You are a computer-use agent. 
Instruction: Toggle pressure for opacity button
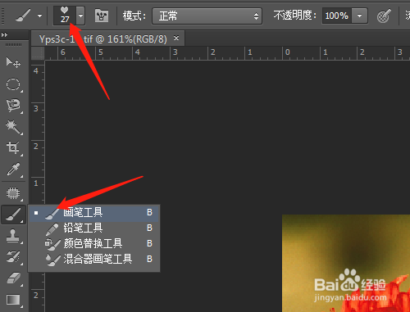[385, 16]
